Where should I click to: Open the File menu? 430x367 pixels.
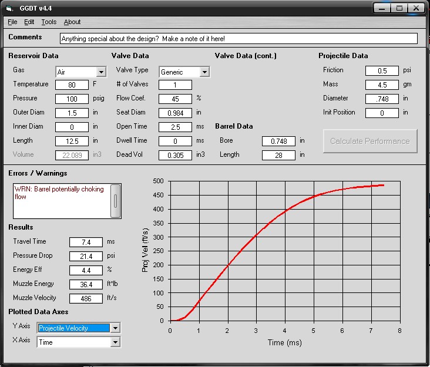(13, 22)
